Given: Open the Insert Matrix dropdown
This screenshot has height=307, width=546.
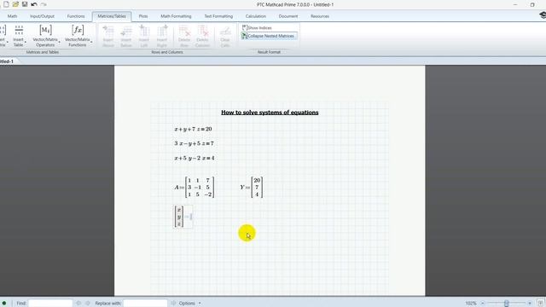Looking at the screenshot, I should pyautogui.click(x=3, y=36).
